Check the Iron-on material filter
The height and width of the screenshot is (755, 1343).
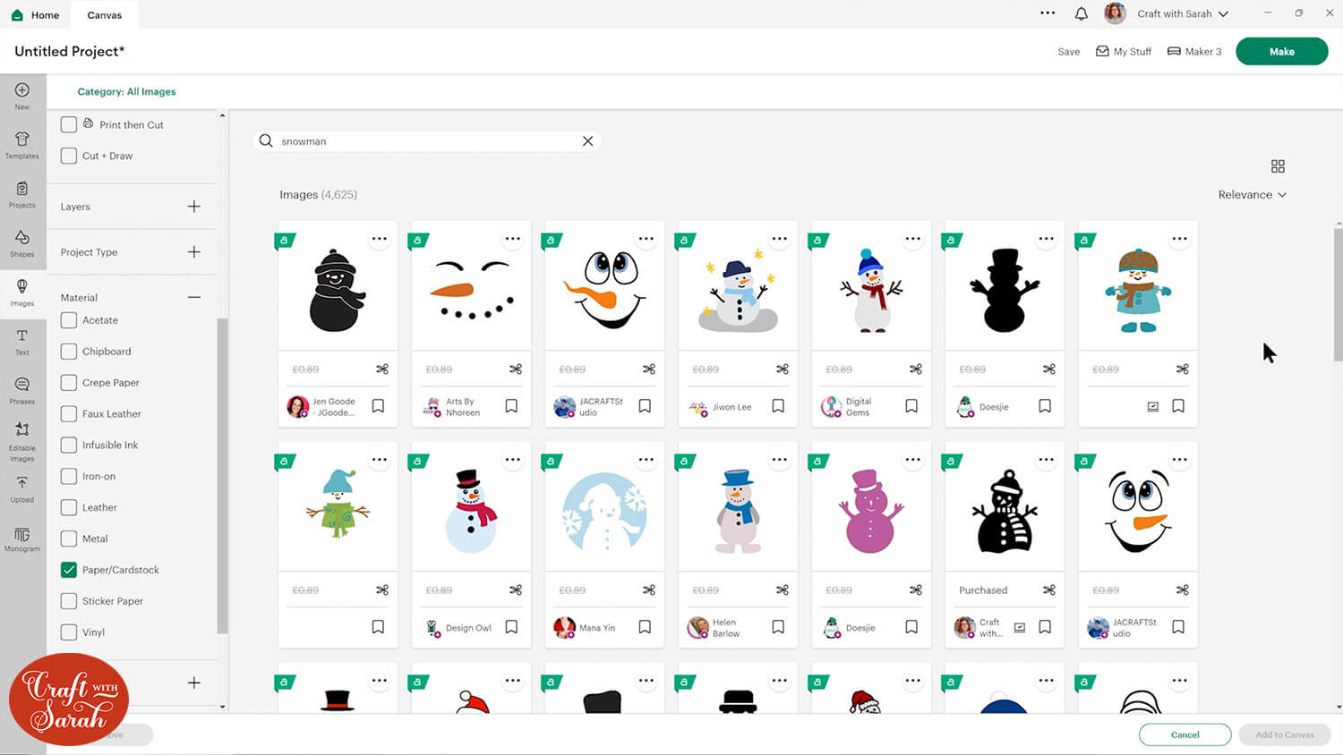pyautogui.click(x=69, y=476)
